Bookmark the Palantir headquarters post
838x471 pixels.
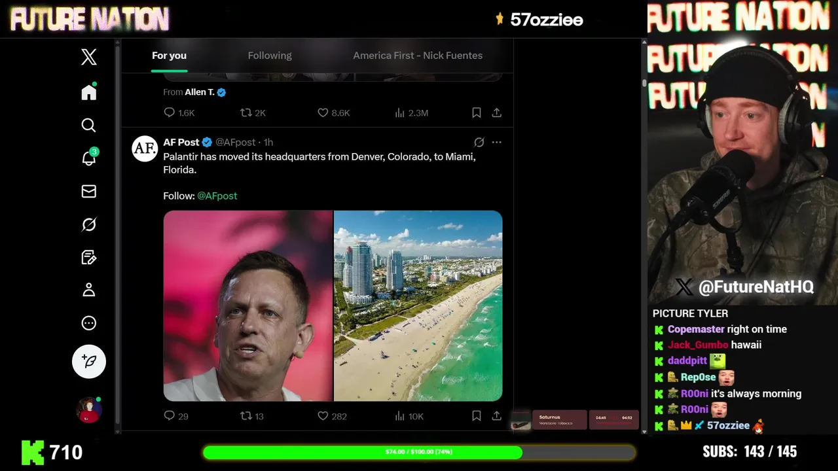[x=477, y=416]
